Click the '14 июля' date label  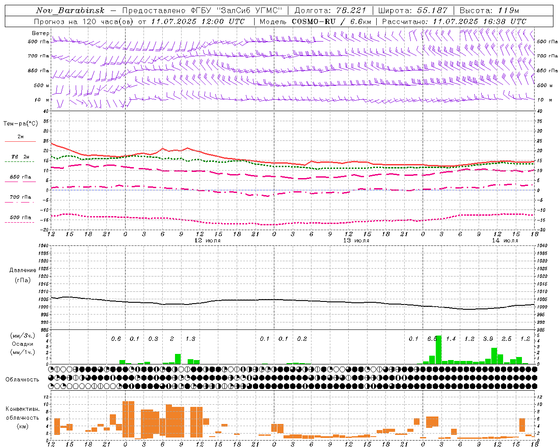tap(505, 241)
